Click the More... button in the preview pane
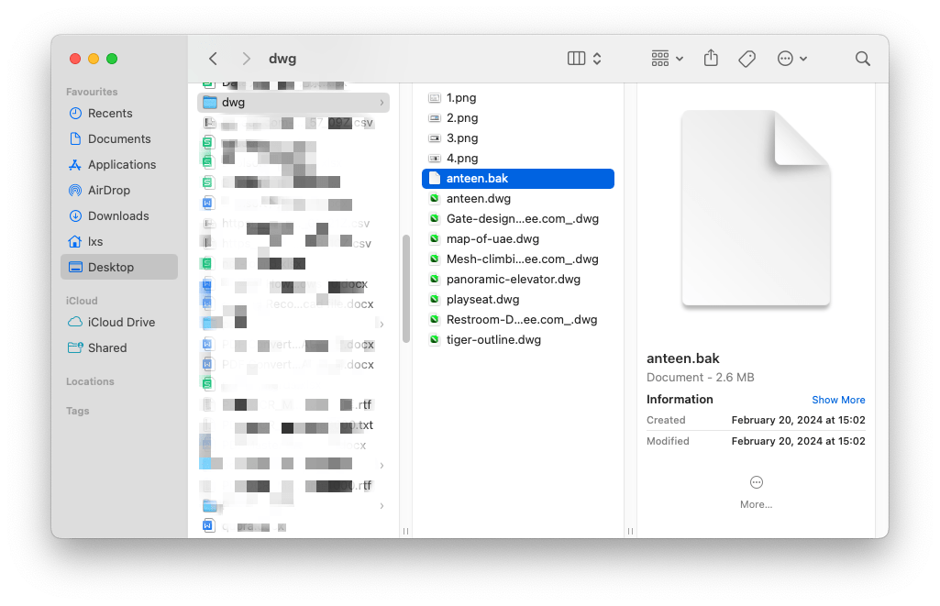The height and width of the screenshot is (606, 940). (x=756, y=490)
